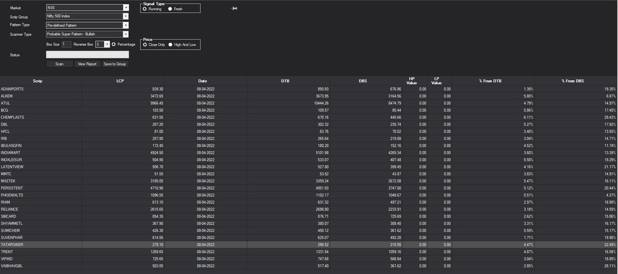Click VAIBHAVGBL % From DBS value 28.11%
618x274 pixels.
610,266
